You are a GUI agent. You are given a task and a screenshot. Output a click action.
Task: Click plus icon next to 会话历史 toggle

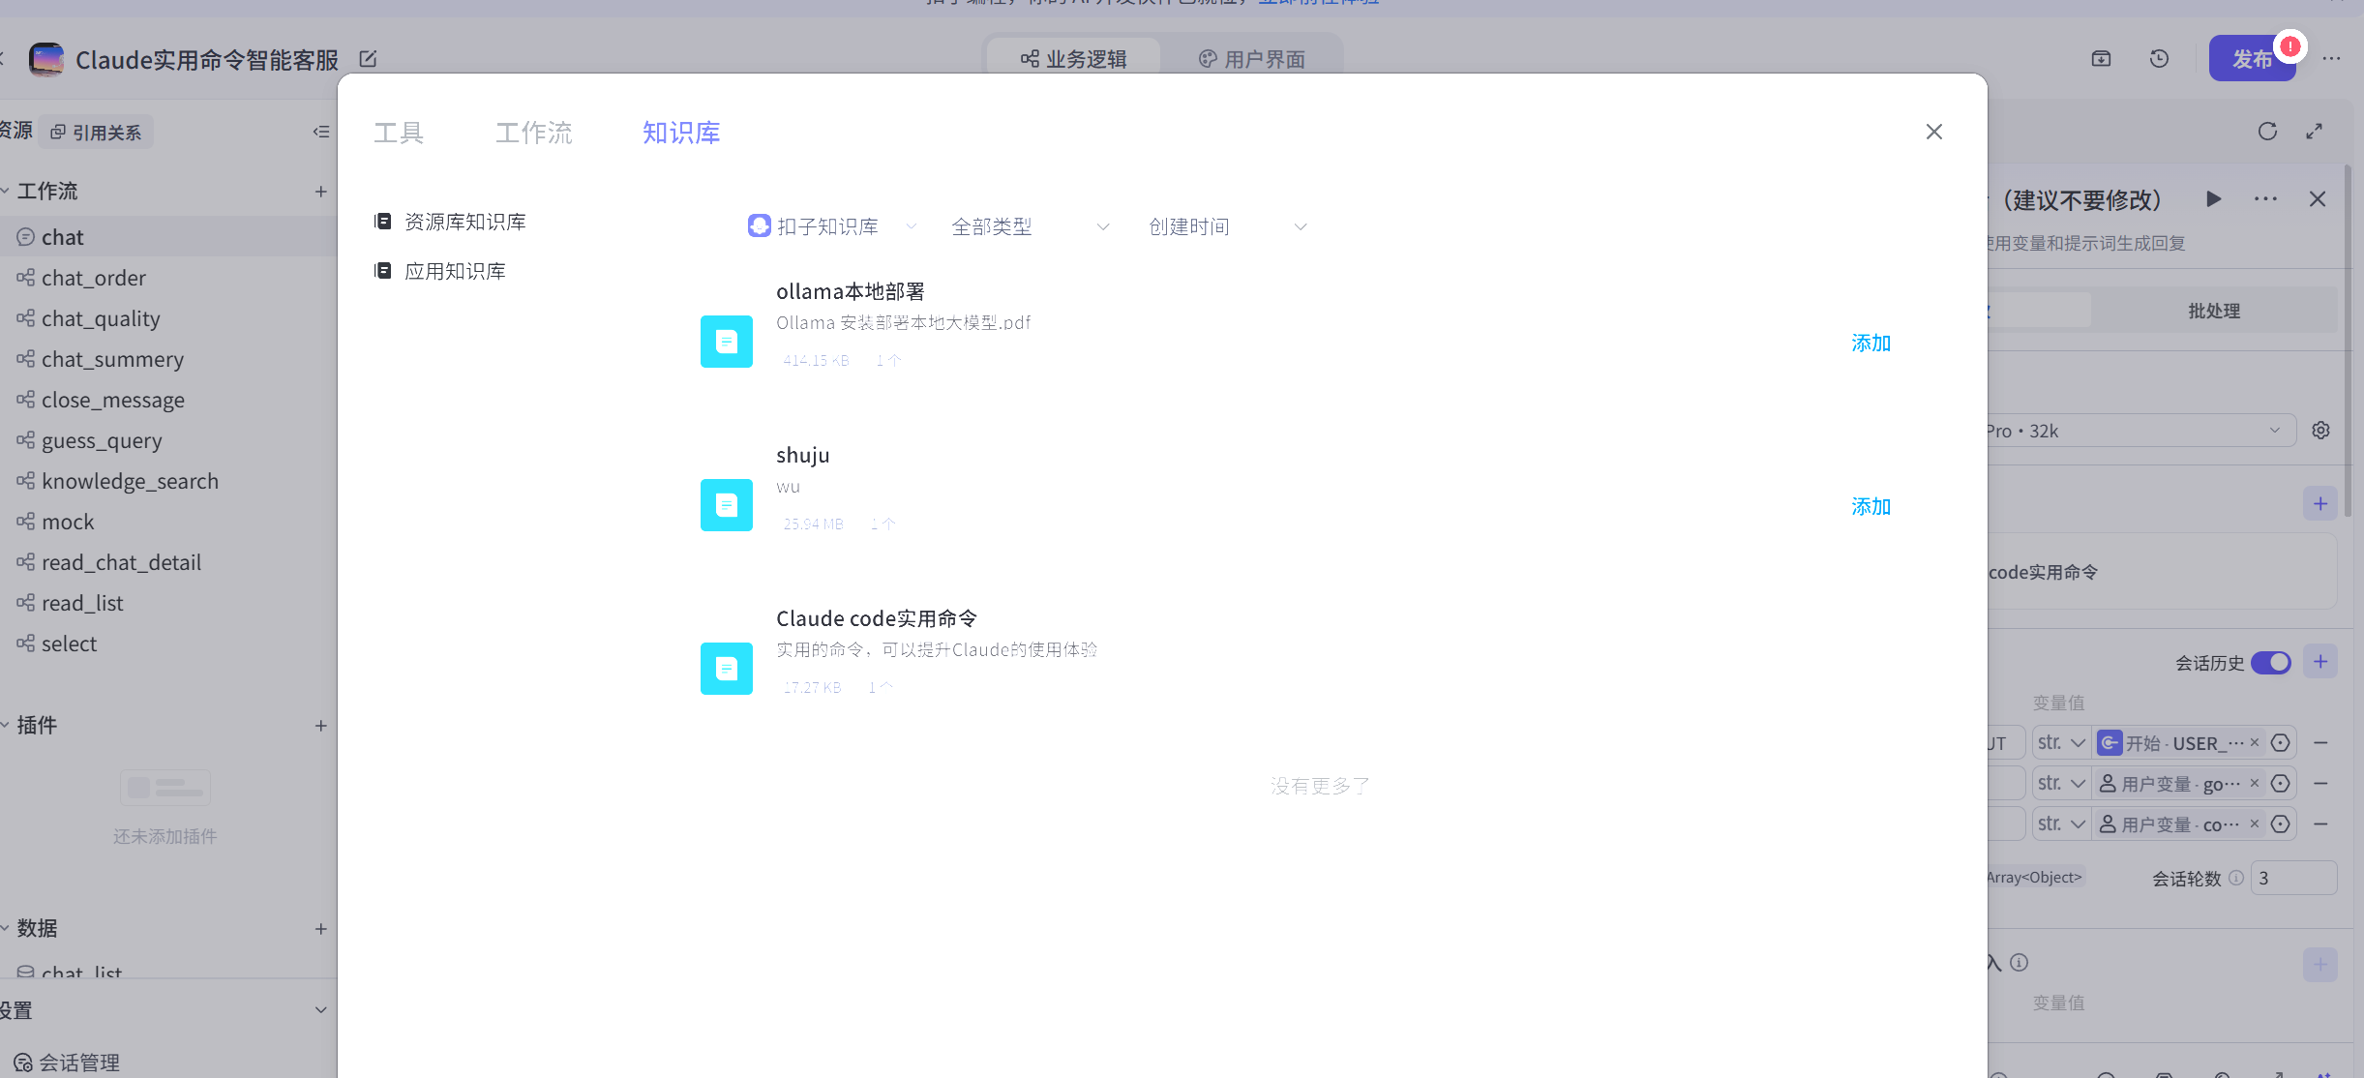[2320, 662]
